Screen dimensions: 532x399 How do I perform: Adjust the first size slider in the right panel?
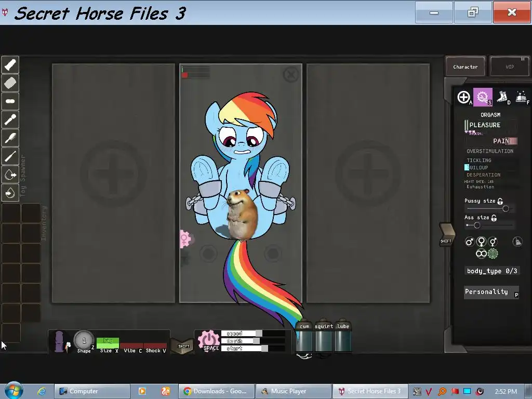click(x=490, y=209)
